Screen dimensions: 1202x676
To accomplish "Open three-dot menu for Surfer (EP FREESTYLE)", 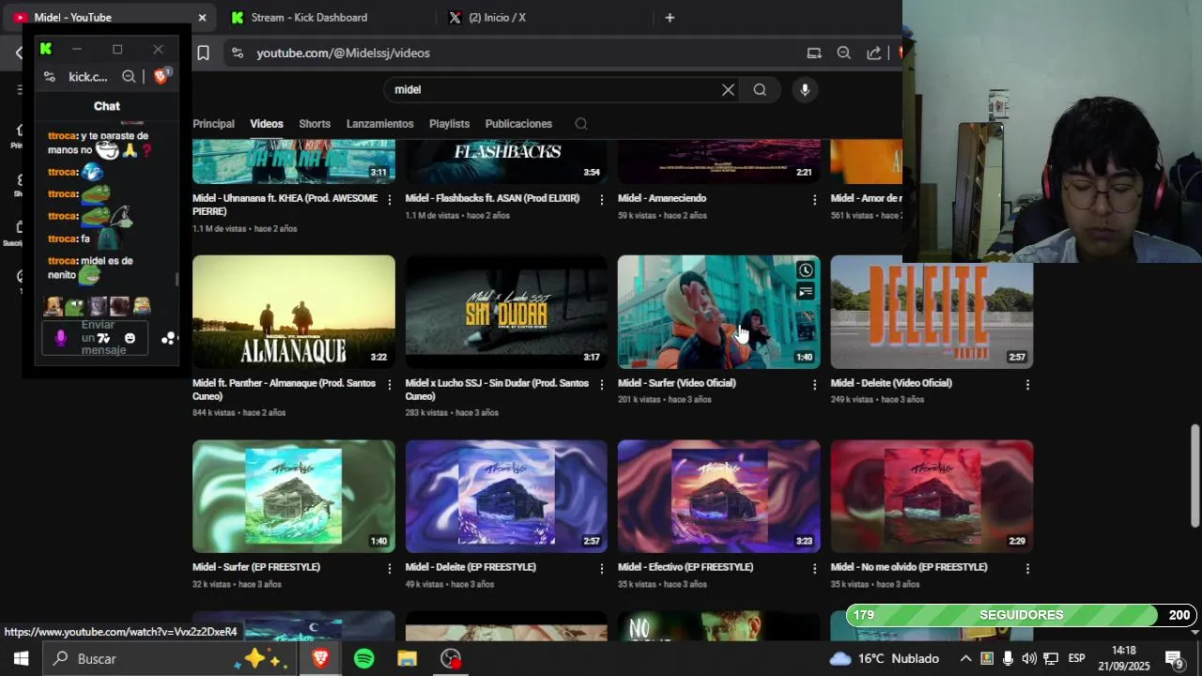I will 390,569.
